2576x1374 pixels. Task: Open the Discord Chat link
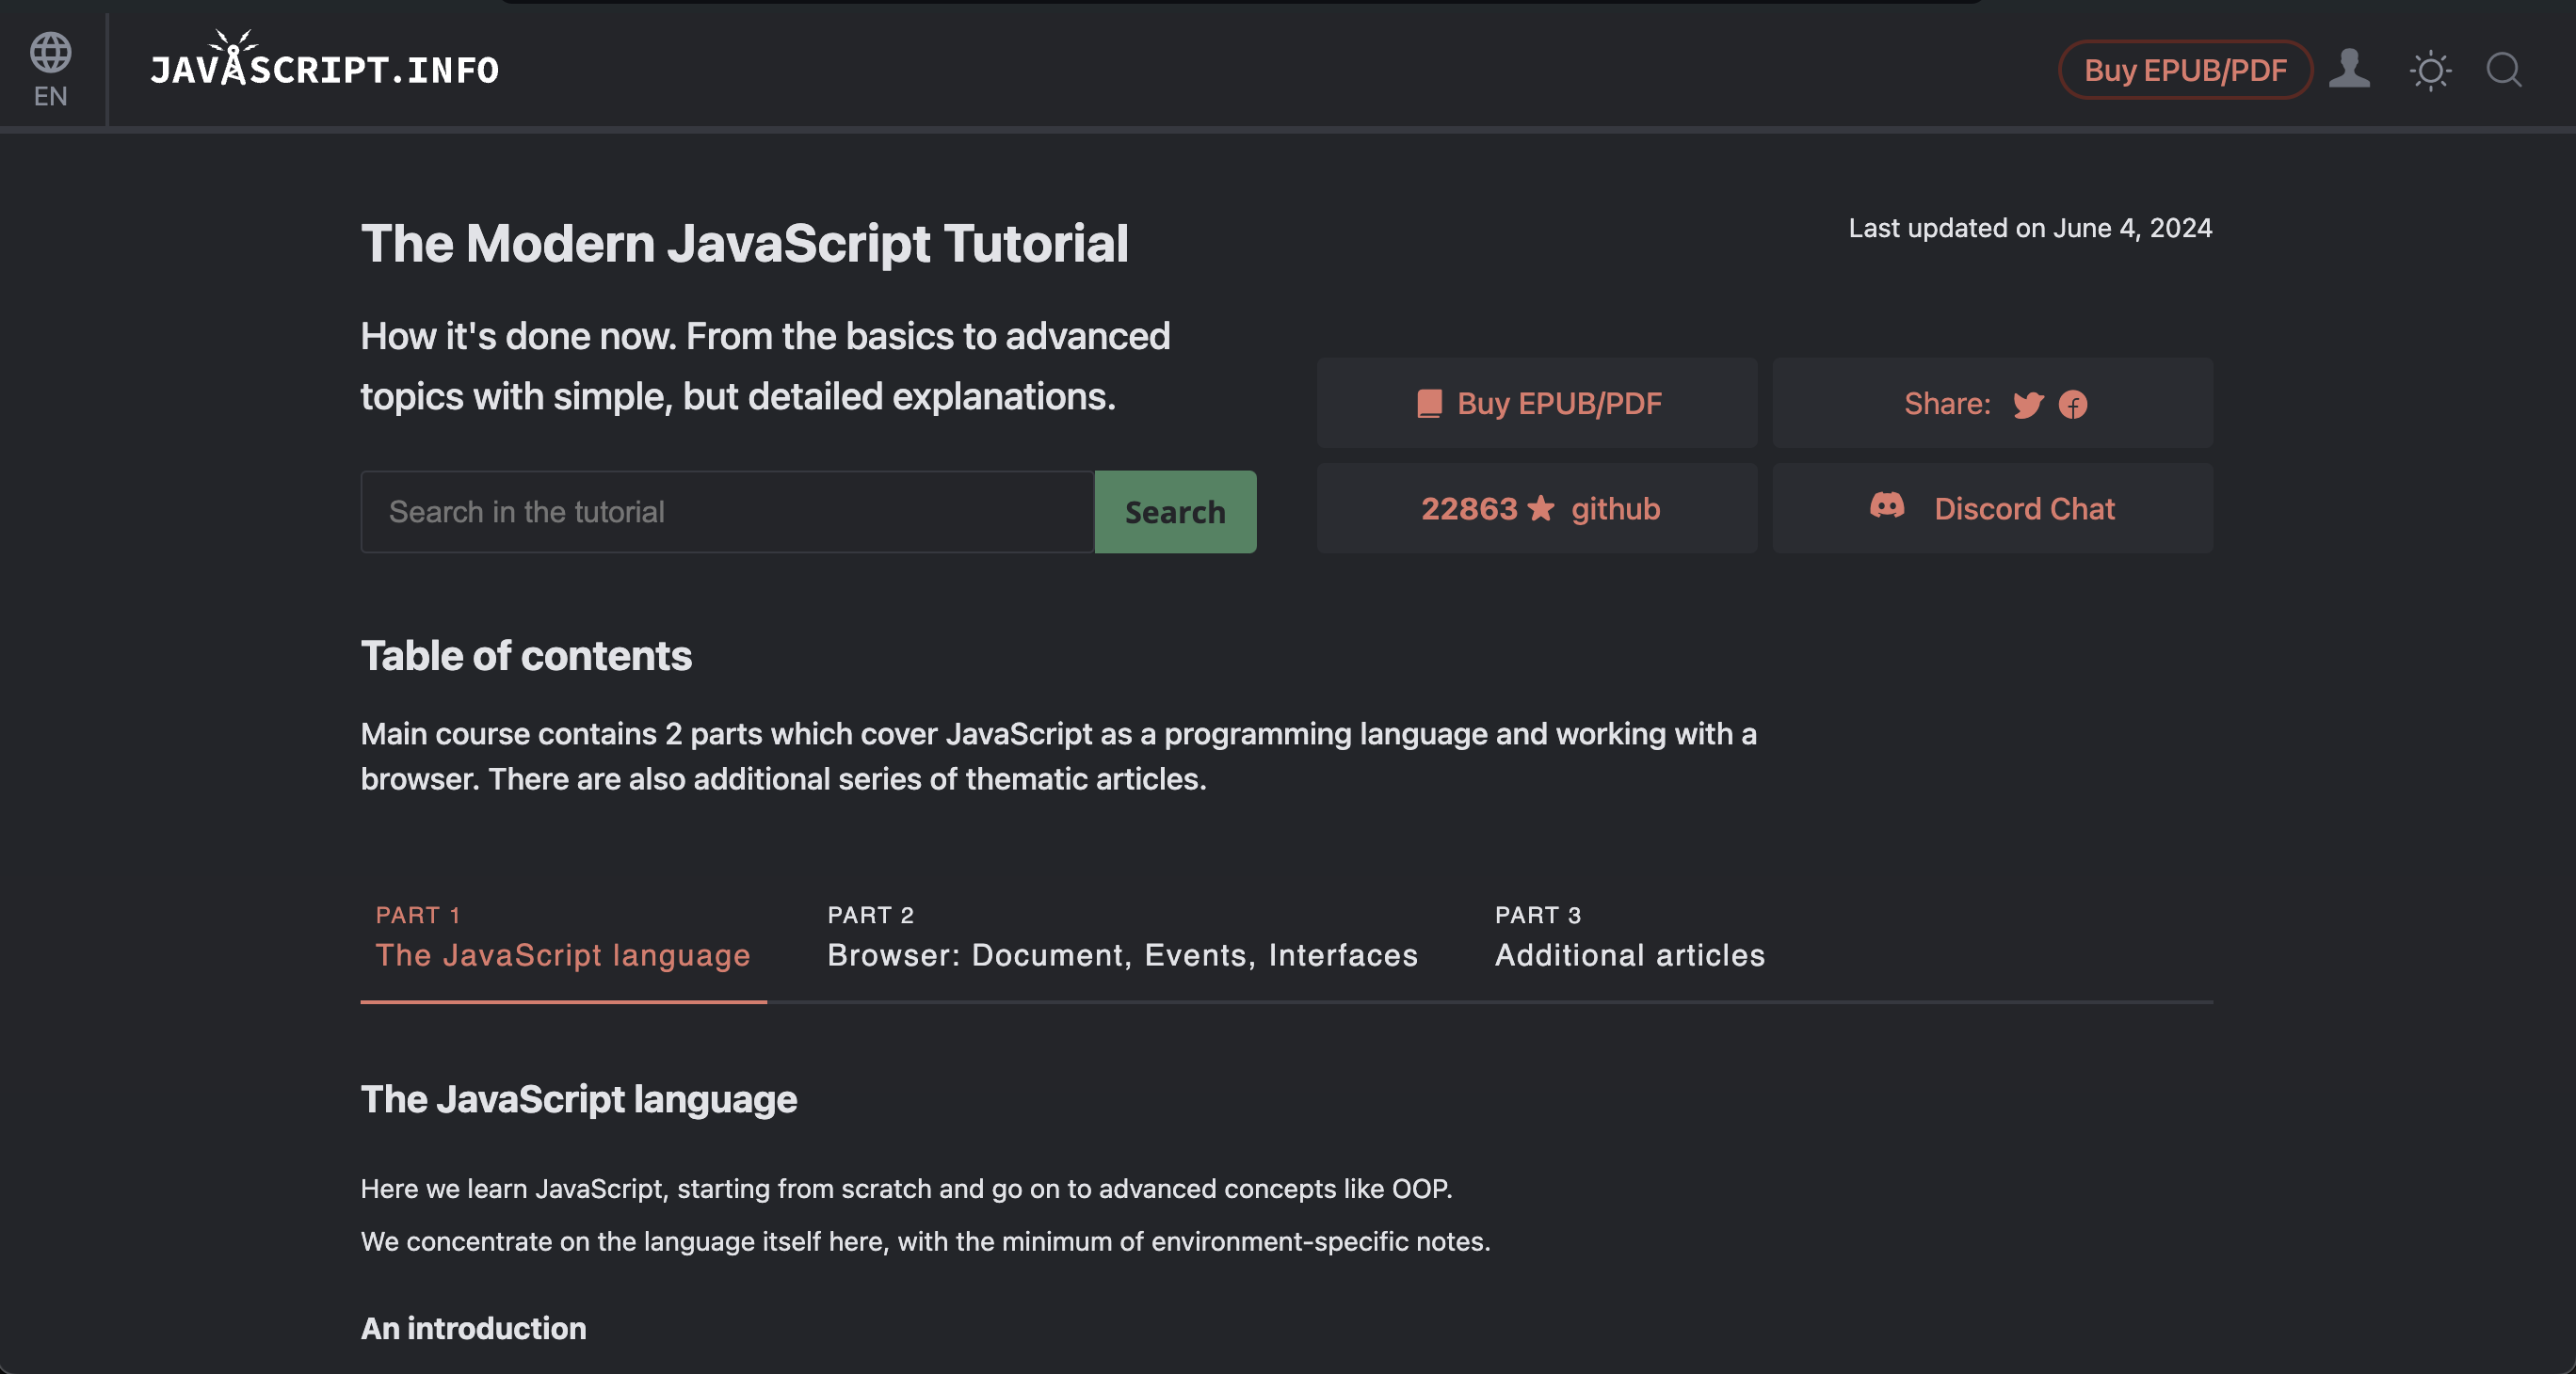[2024, 507]
